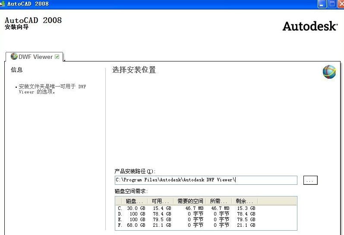Click the 21.1 GB available cell for F
344x235 pixels.
point(162,225)
